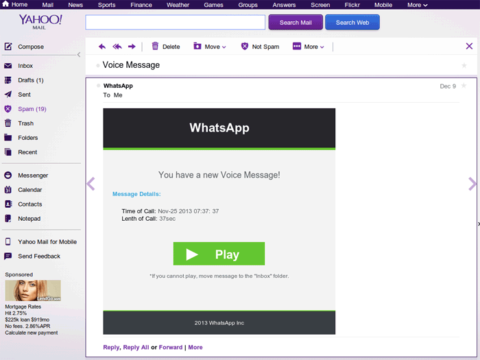Click the 'Message Details:' text
480x360 pixels.
pos(136,194)
